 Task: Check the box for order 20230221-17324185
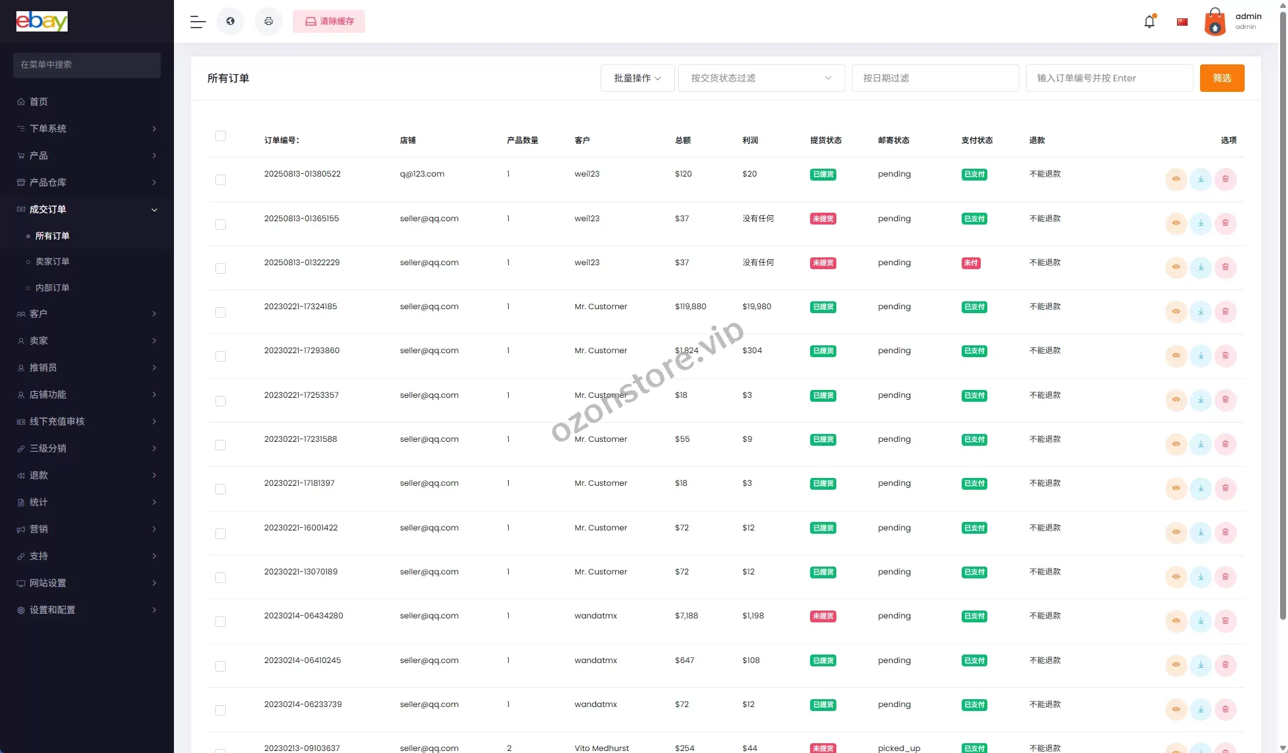pos(221,312)
